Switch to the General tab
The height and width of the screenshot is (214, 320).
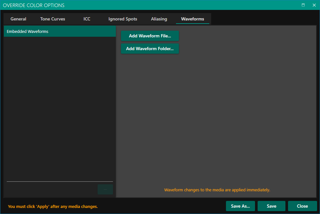(18, 19)
